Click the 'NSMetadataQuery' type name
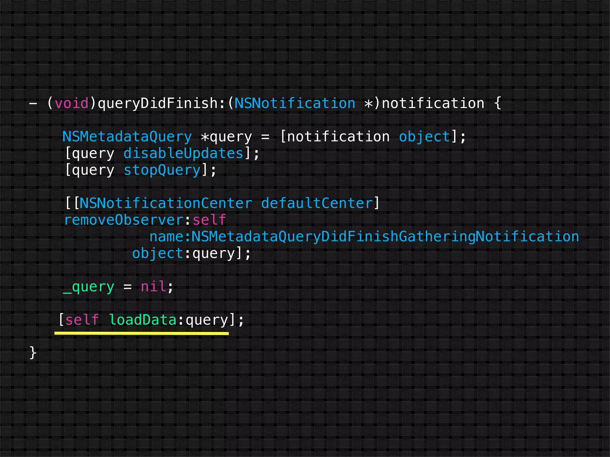The image size is (610, 457). tap(127, 137)
